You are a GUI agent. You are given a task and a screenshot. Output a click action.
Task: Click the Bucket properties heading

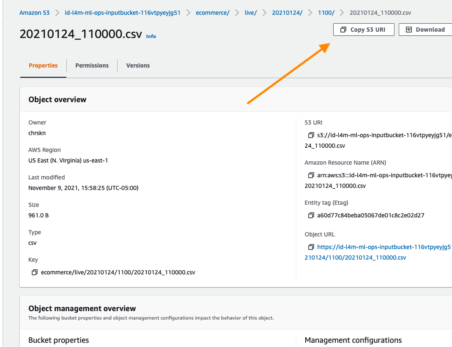[58, 340]
